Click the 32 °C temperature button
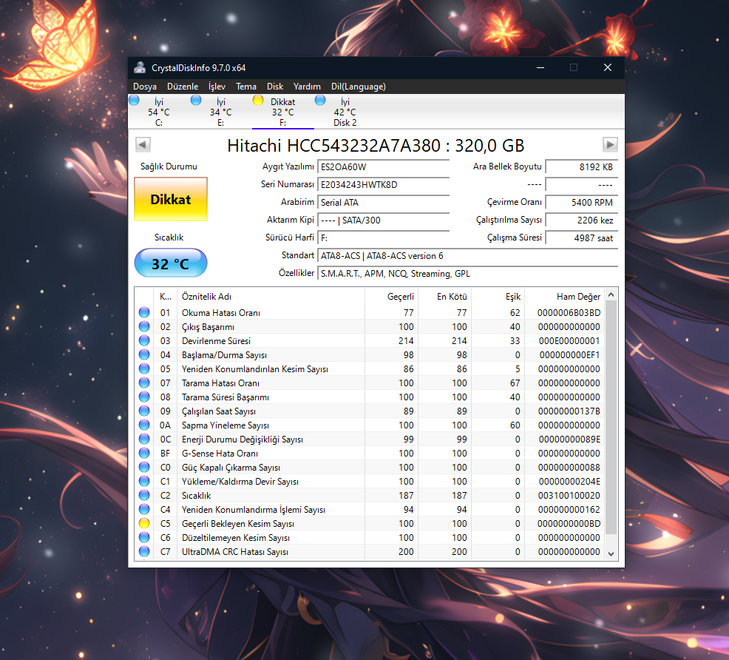 pos(171,263)
